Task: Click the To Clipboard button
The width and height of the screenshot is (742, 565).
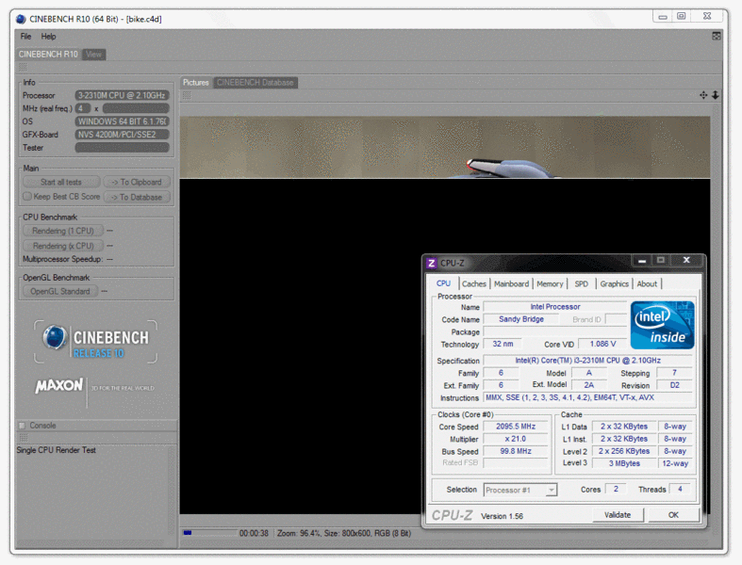Action: [137, 182]
